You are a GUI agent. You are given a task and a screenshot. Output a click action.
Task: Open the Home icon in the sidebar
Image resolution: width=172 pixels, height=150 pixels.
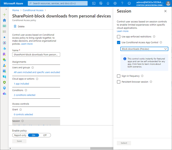pos(4,20)
